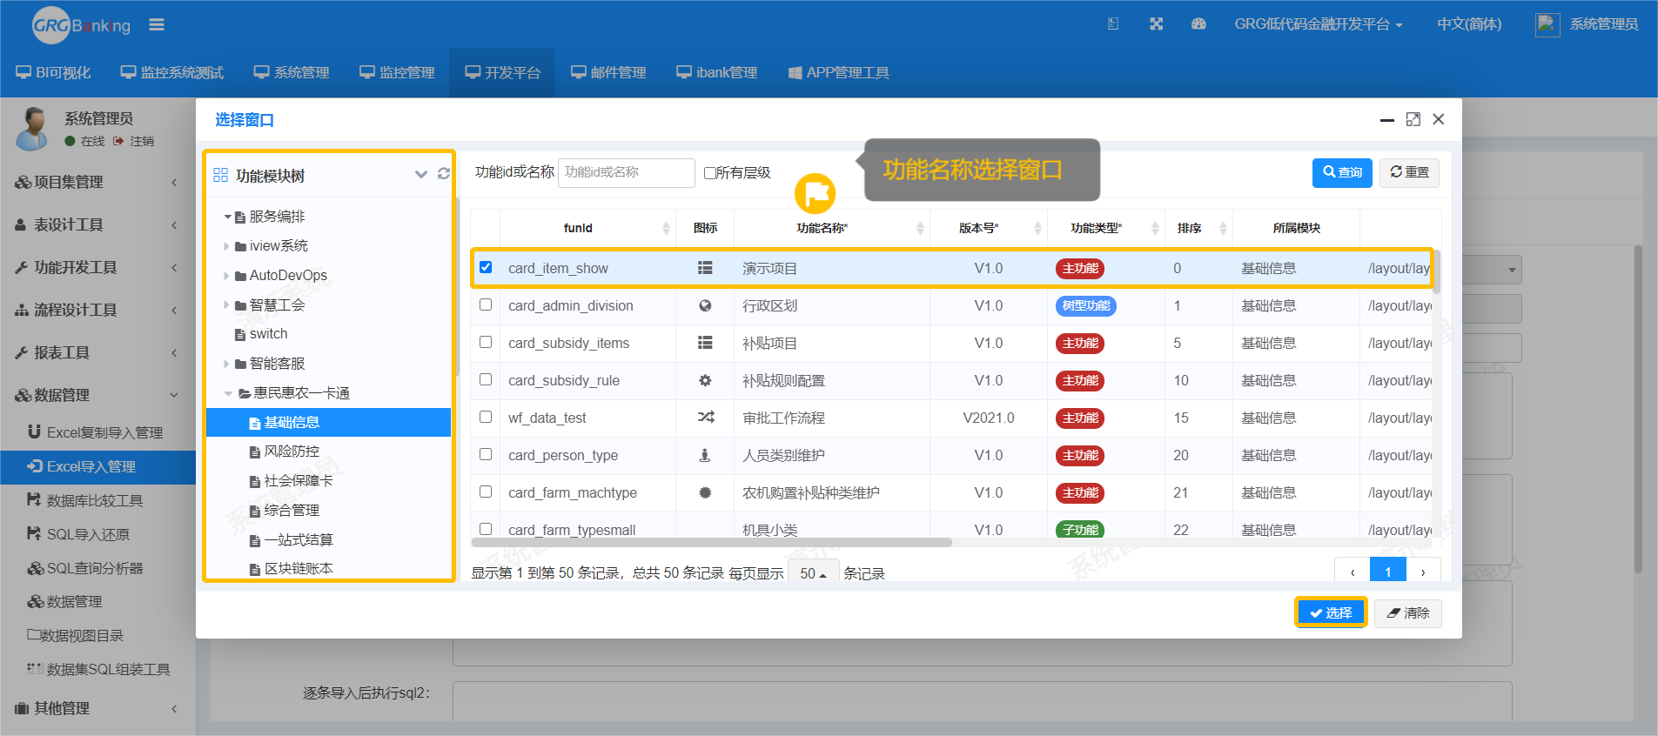This screenshot has height=736, width=1658.
Task: Open the dashboard gauge icon in header
Action: tap(1198, 24)
